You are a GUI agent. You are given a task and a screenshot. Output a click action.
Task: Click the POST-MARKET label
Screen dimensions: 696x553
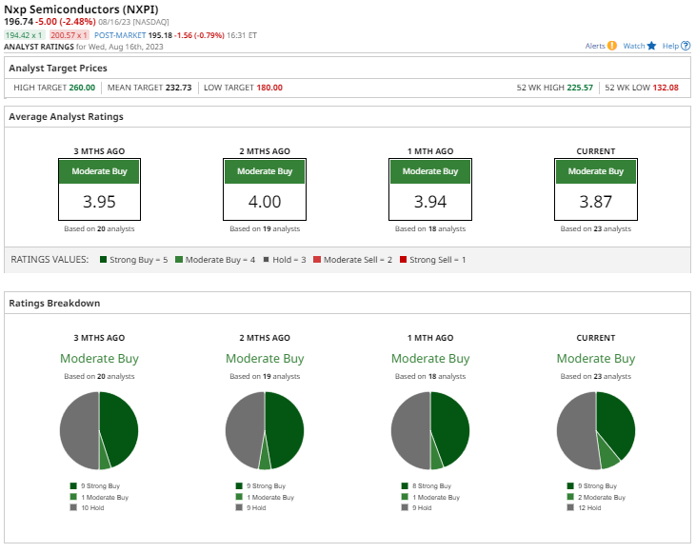(x=121, y=33)
